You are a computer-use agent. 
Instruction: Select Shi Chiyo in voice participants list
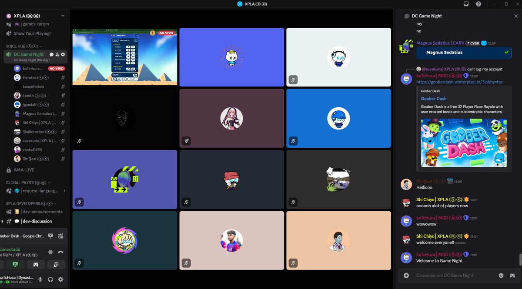point(40,123)
